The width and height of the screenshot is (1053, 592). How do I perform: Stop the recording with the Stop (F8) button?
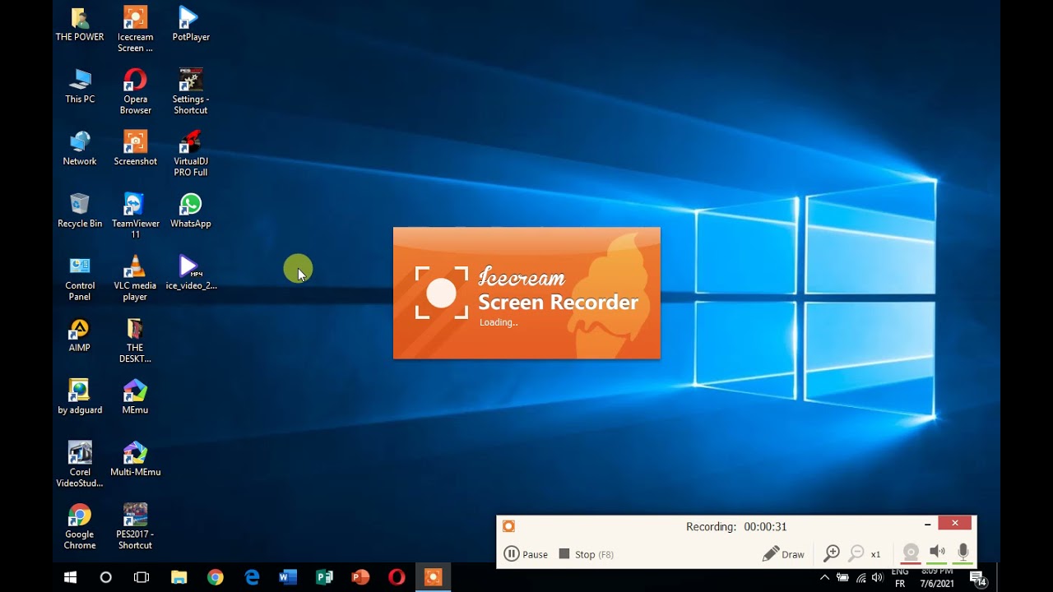pos(586,554)
